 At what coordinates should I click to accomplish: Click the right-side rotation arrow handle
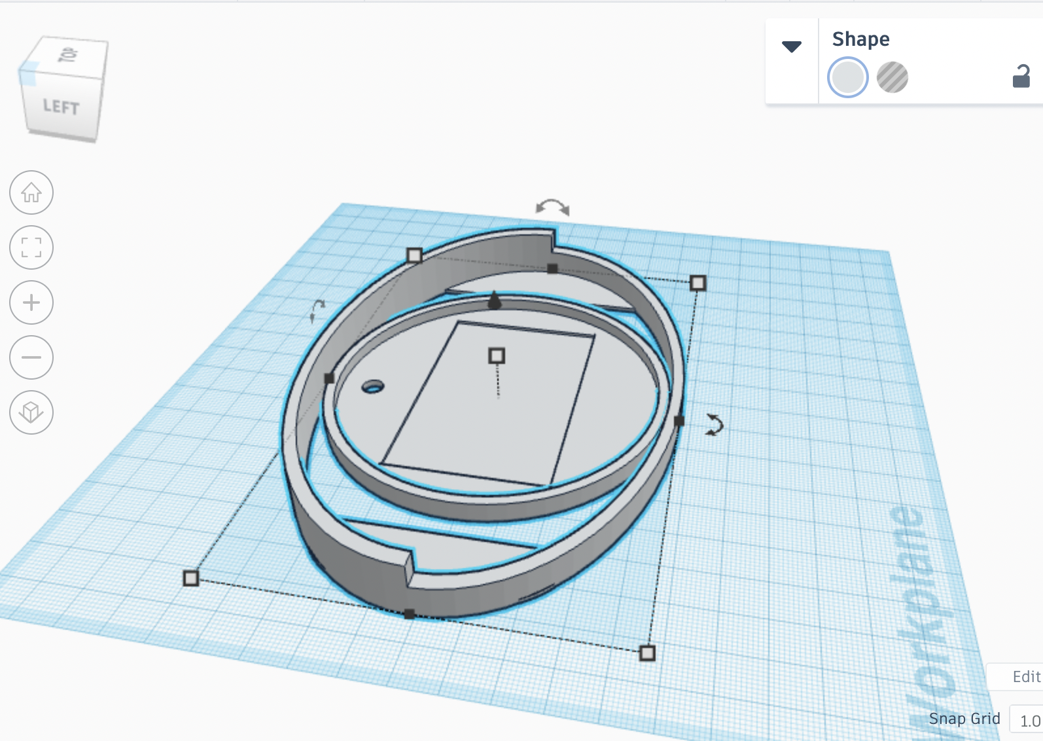[714, 425]
